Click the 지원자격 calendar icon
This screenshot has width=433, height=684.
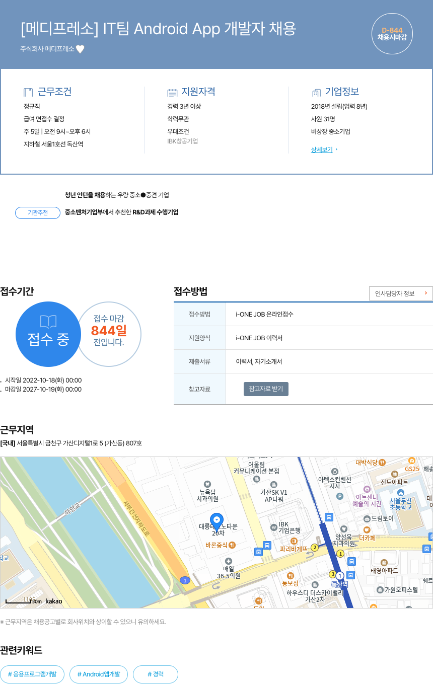tap(172, 92)
